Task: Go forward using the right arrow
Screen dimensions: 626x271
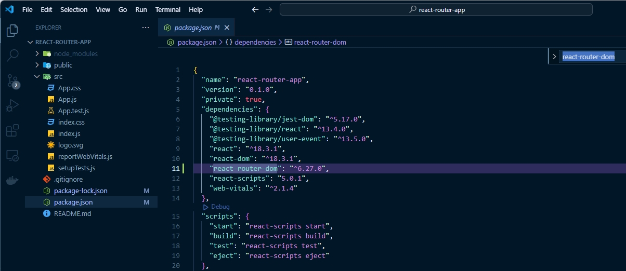Action: point(269,9)
